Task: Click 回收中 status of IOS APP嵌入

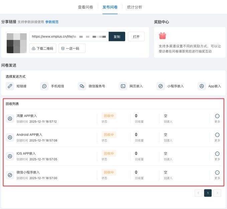Action: click(109, 153)
